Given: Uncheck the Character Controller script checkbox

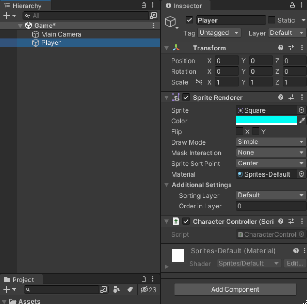Looking at the screenshot, I should point(186,221).
